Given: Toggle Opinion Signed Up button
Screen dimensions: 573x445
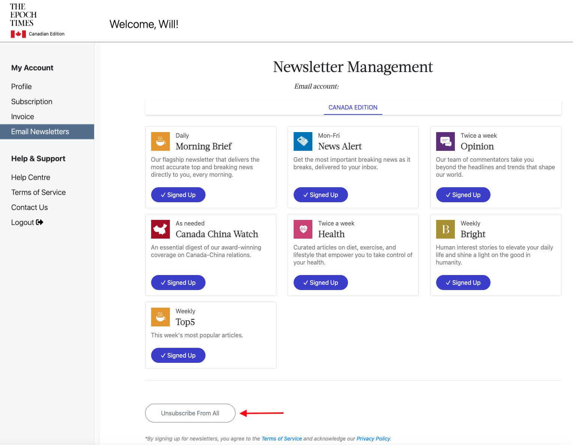Looking at the screenshot, I should 463,195.
